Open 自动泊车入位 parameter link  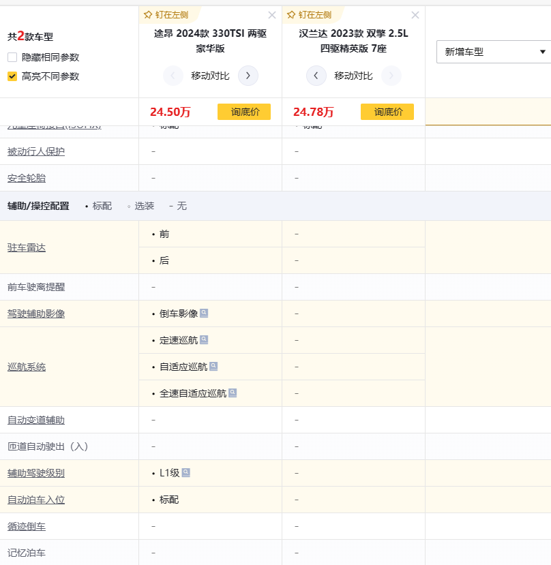[36, 500]
